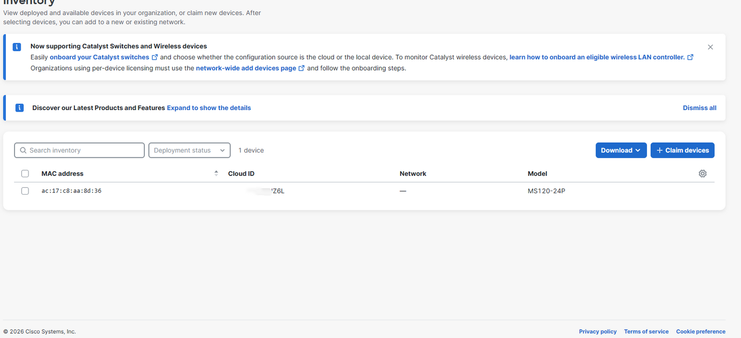Click MAC address ac:17:c8:aa:8d:36
The image size is (741, 338).
pyautogui.click(x=71, y=191)
